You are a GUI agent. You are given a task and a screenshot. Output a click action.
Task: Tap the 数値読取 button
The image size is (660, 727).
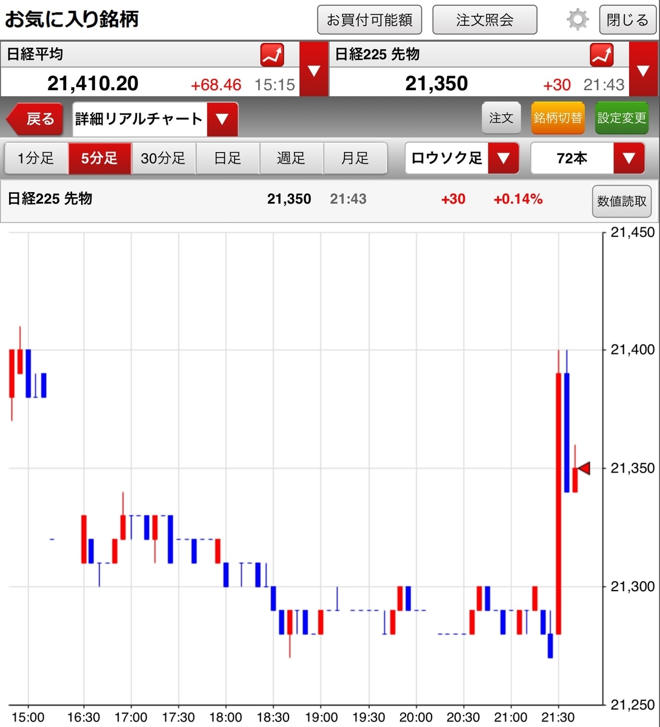[622, 201]
